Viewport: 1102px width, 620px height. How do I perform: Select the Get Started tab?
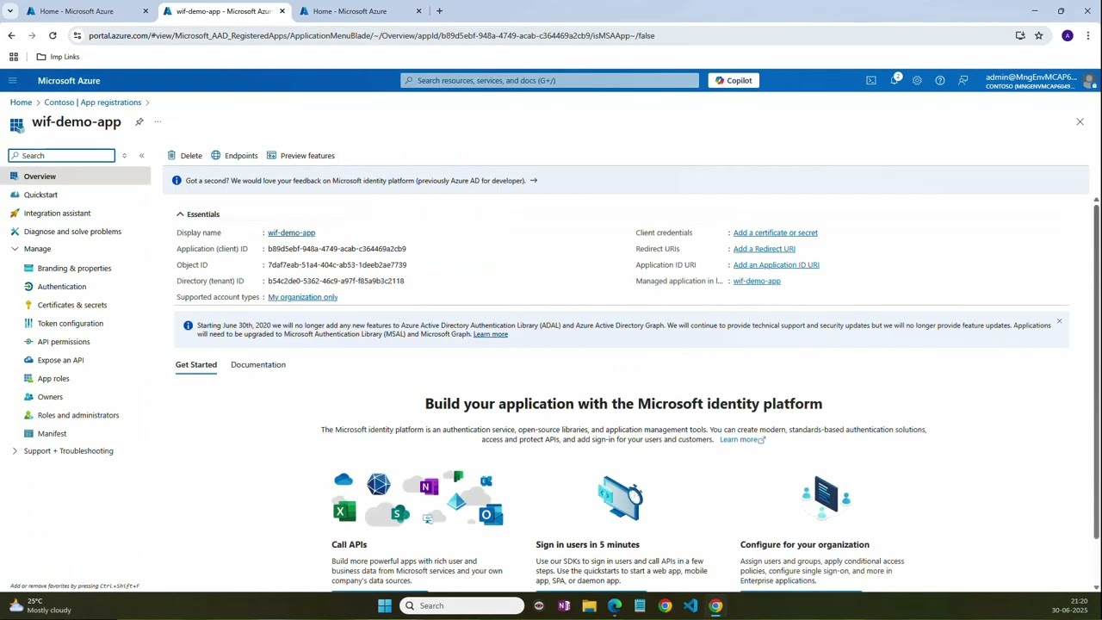point(196,364)
